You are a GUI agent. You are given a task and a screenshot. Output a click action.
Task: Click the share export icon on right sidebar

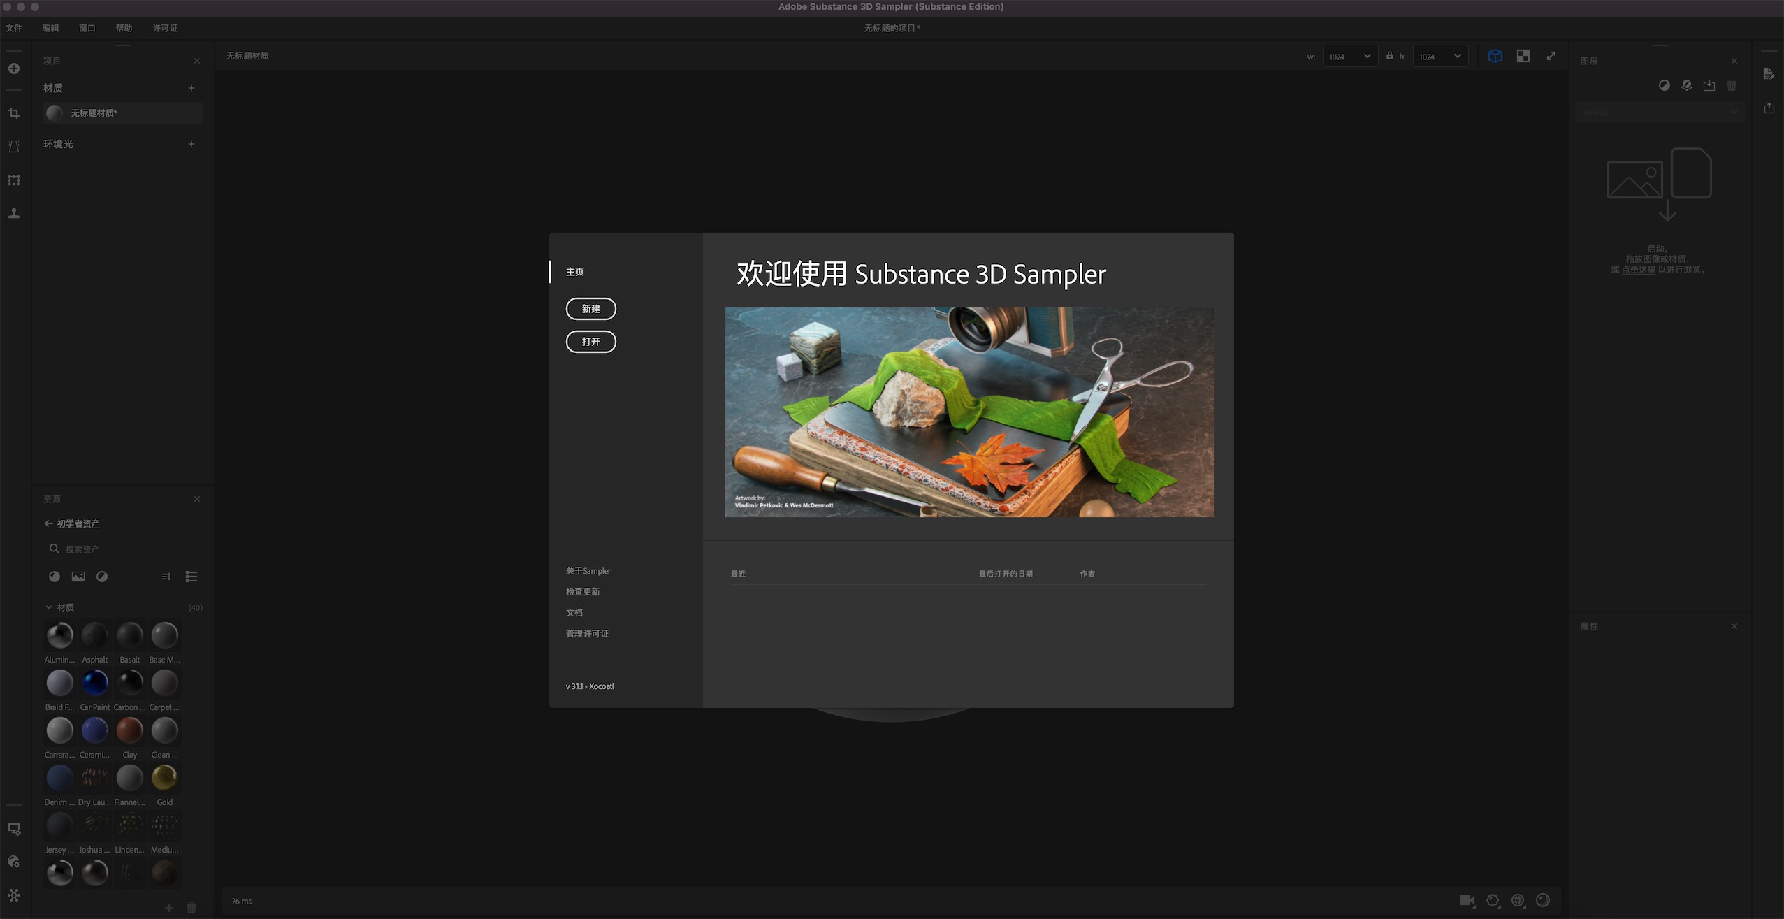click(1769, 108)
